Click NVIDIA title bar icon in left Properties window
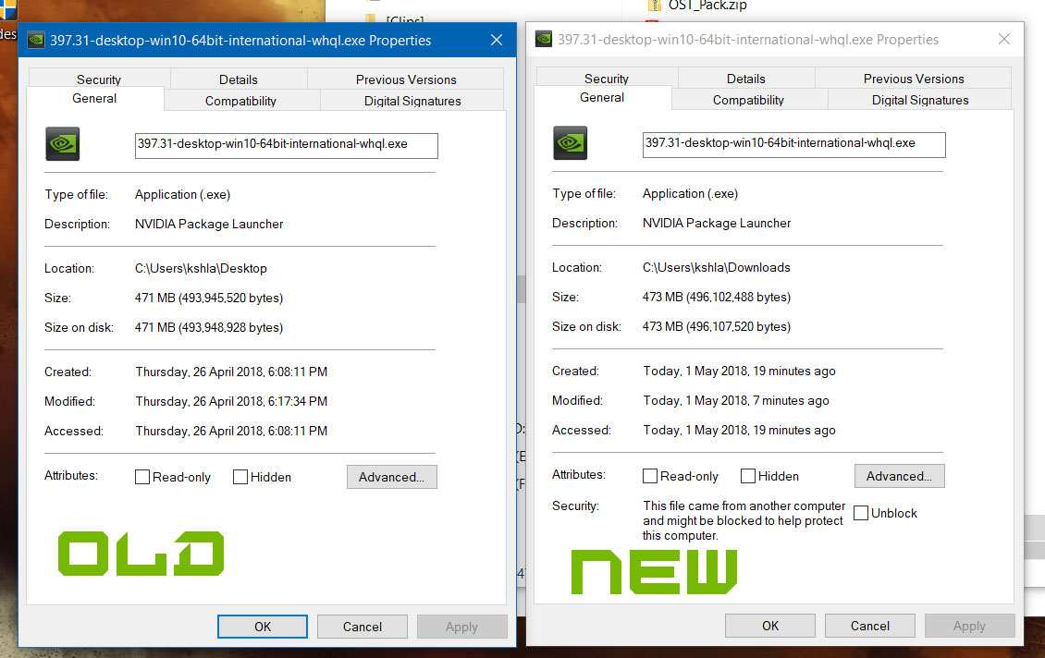Image resolution: width=1045 pixels, height=658 pixels. [36, 40]
